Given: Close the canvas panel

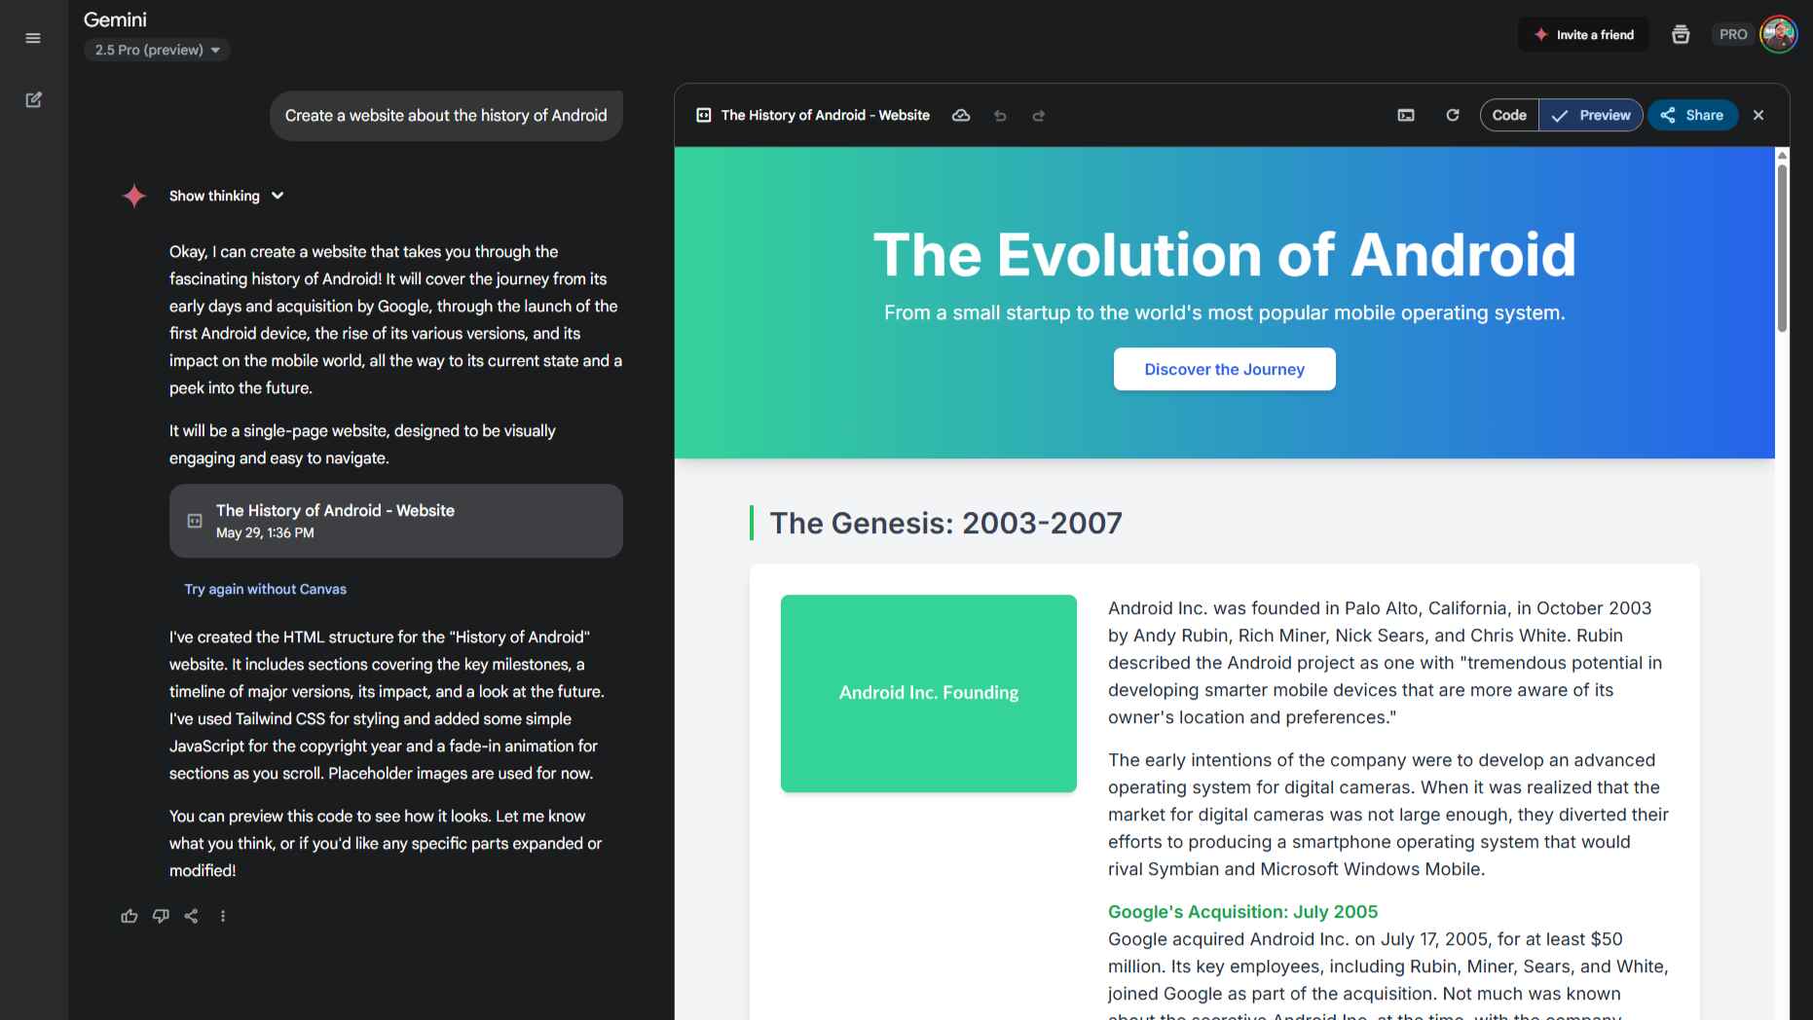Looking at the screenshot, I should [x=1758, y=115].
